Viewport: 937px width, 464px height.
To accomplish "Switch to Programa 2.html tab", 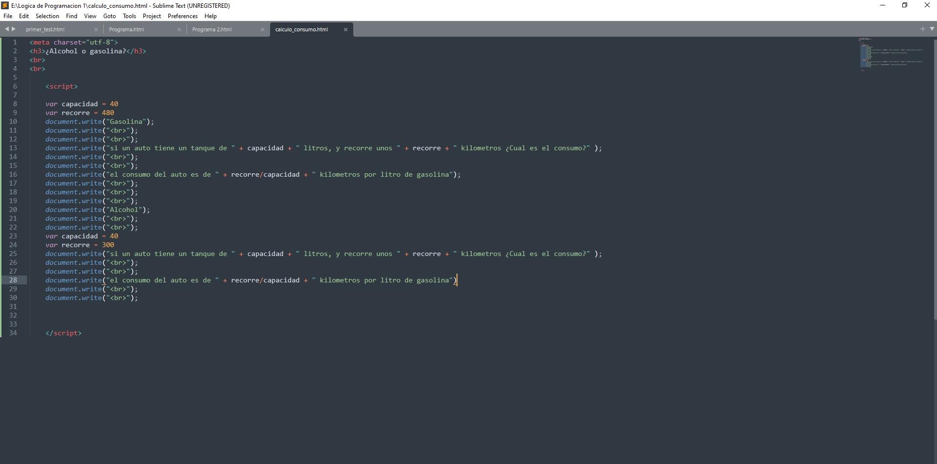I will [x=212, y=29].
